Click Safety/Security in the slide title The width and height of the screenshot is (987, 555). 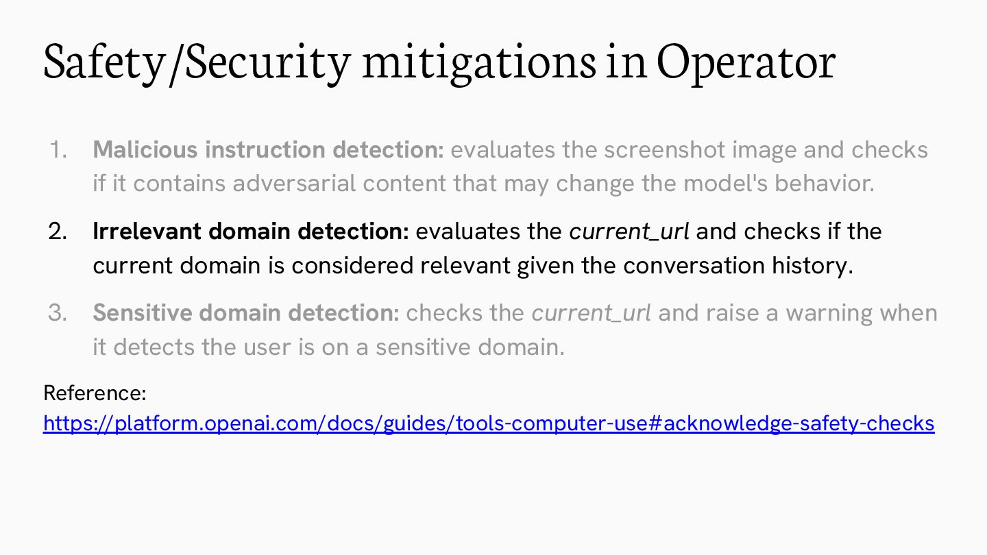[x=197, y=62]
